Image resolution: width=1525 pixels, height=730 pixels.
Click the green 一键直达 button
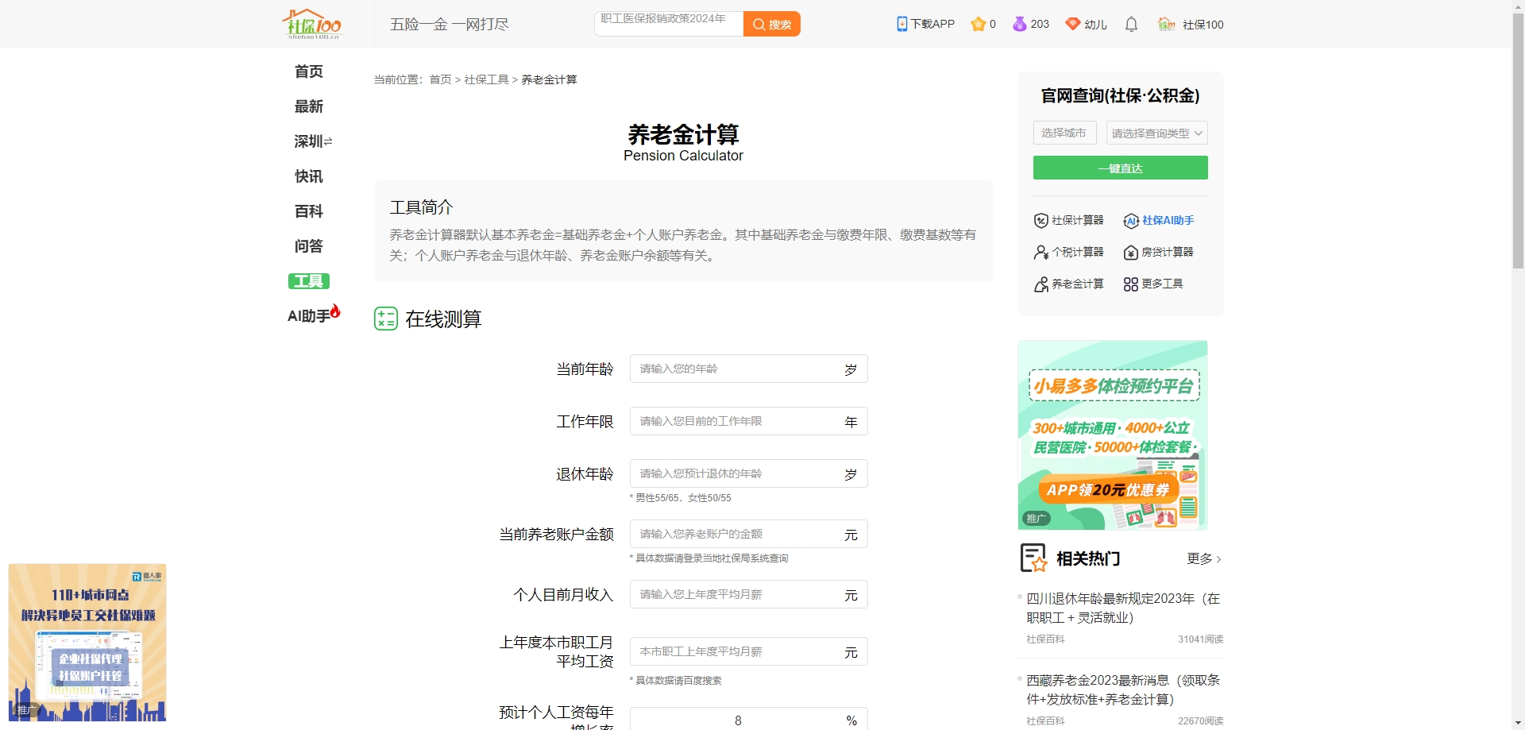[x=1120, y=168]
